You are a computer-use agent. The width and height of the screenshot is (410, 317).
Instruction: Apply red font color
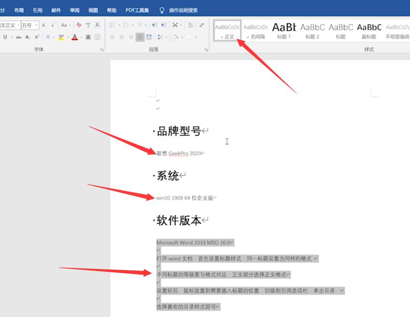click(x=75, y=37)
